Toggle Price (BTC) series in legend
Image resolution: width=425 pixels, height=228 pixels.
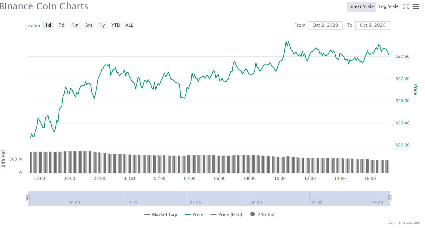tap(226, 215)
